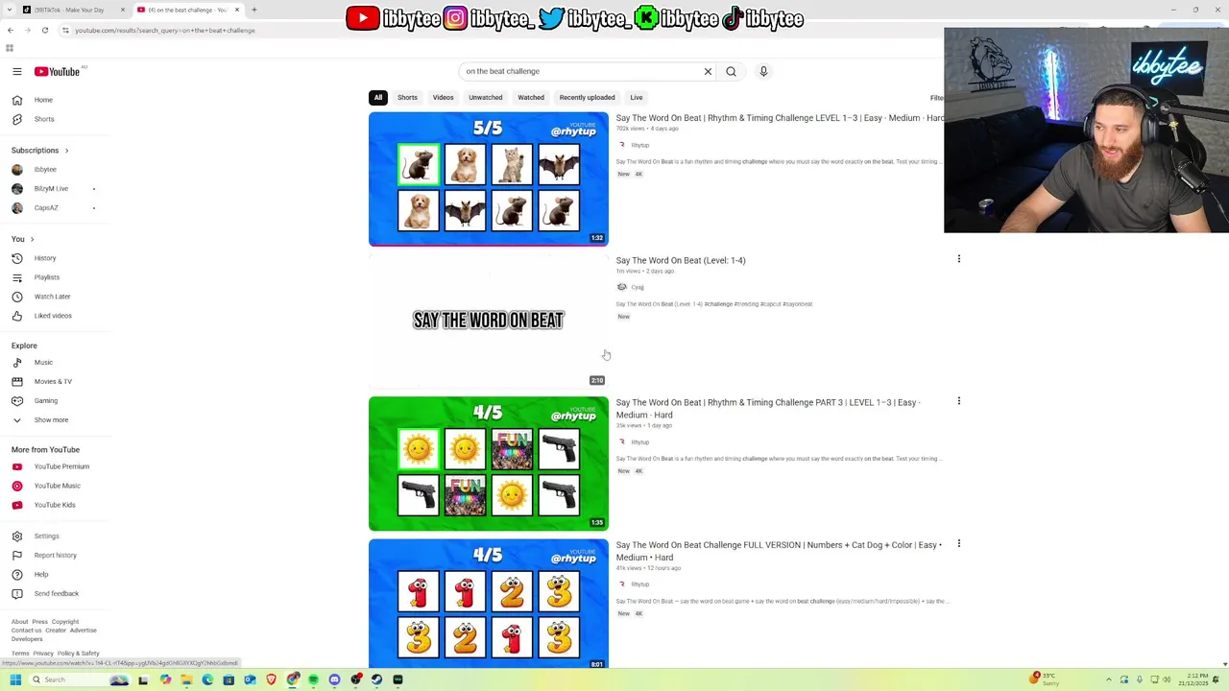Select the Unwatched filter chip
The image size is (1229, 691).
point(485,97)
